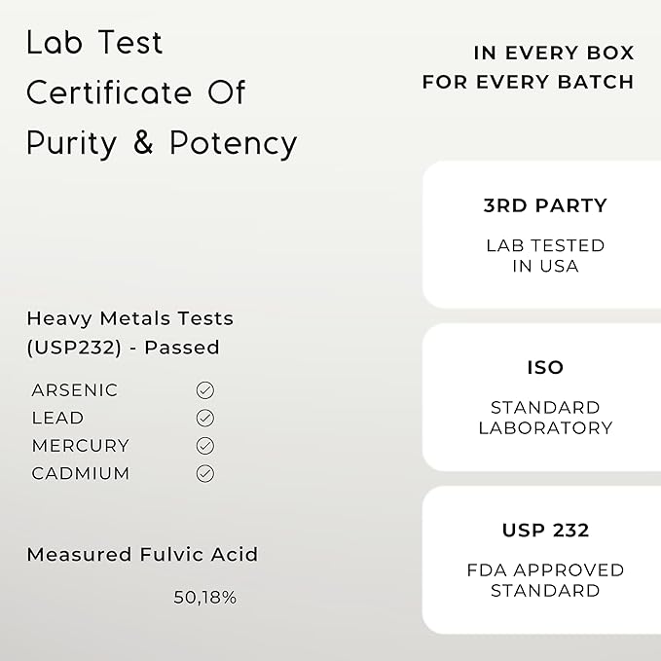Click the 'Measured Fulvic Acid' label
The height and width of the screenshot is (661, 661).
tap(142, 555)
